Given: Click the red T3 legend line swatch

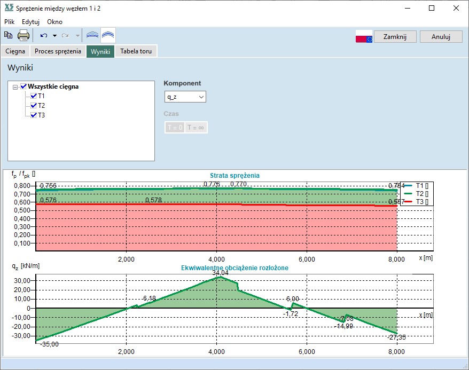Looking at the screenshot, I should point(408,201).
